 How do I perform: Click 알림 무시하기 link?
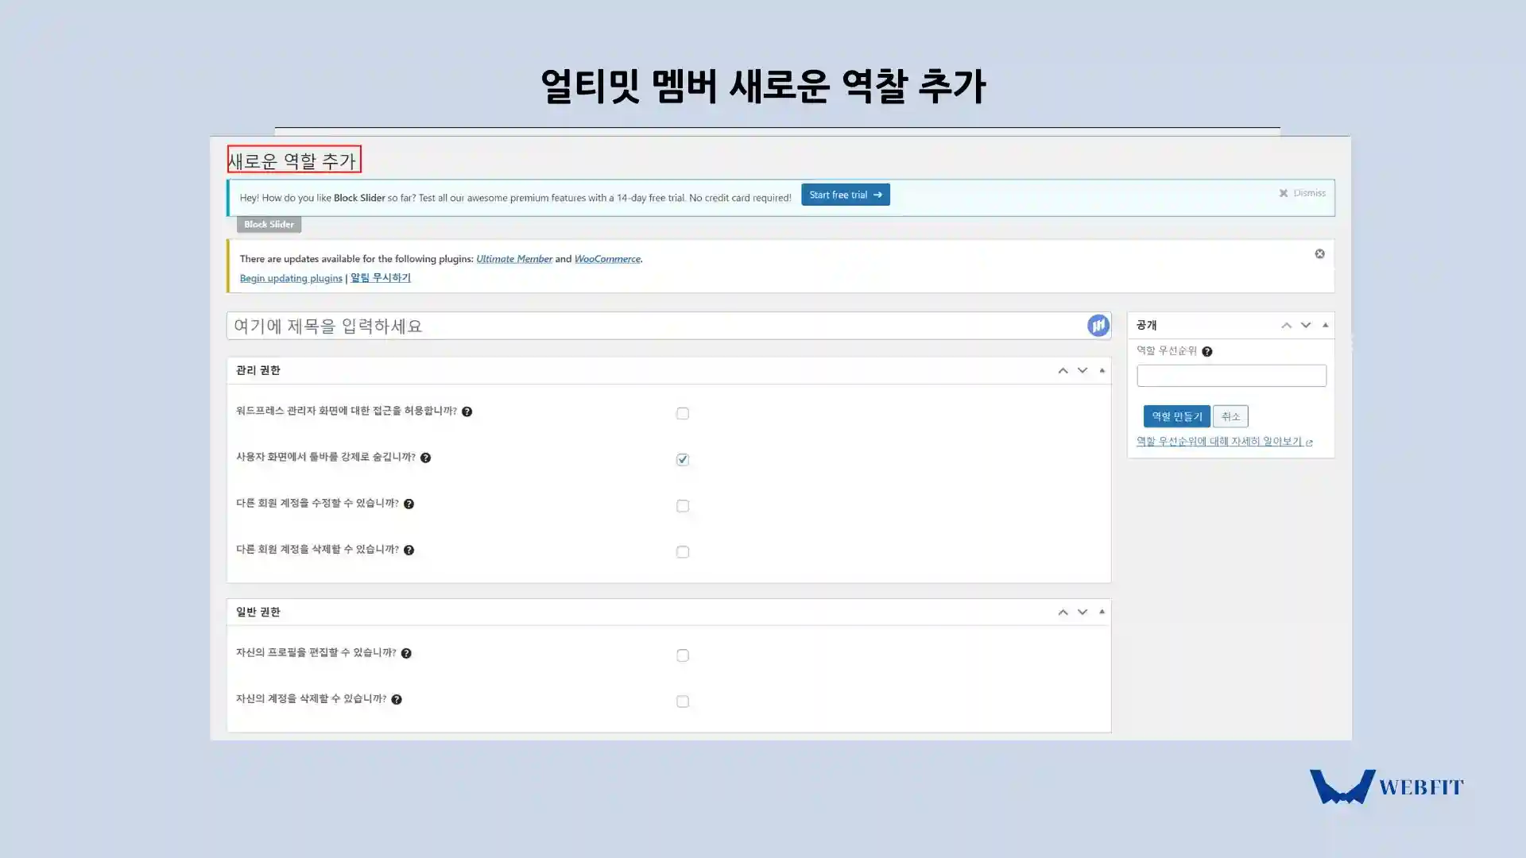pyautogui.click(x=381, y=278)
